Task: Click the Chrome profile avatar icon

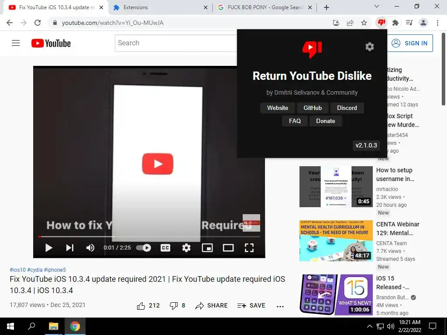Action: coord(423,23)
